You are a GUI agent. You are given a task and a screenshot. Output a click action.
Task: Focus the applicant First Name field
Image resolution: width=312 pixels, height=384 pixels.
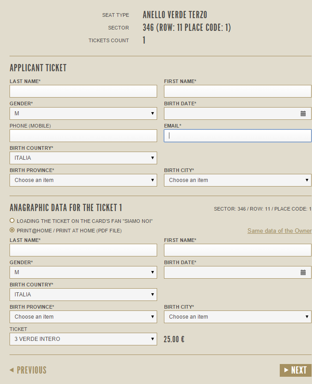tap(238, 91)
